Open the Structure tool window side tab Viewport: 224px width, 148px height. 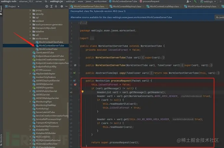(x=1, y=140)
